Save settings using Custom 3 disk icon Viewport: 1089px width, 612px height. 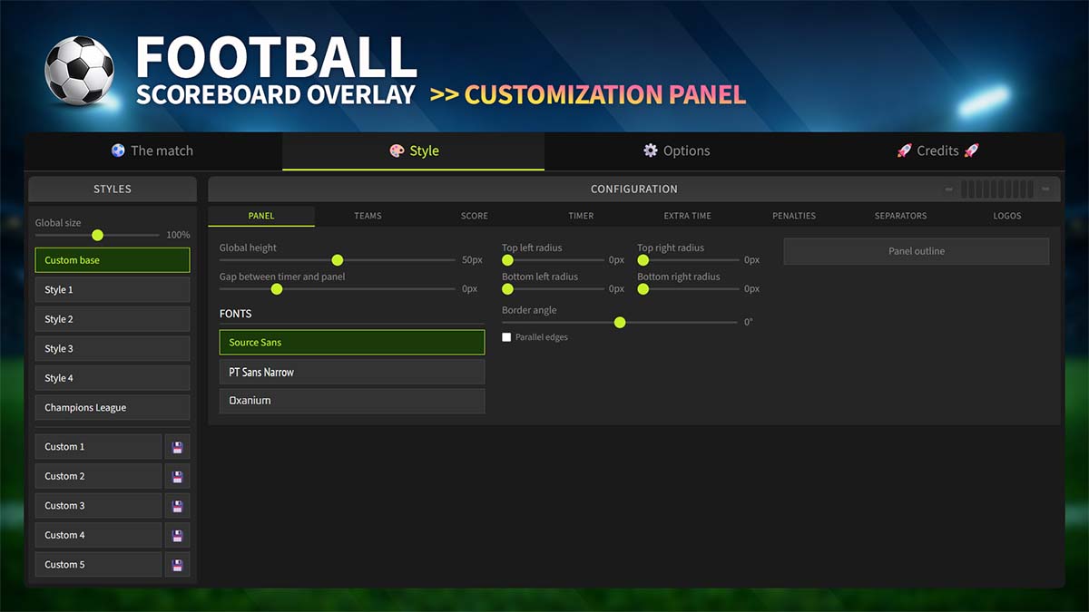(177, 506)
